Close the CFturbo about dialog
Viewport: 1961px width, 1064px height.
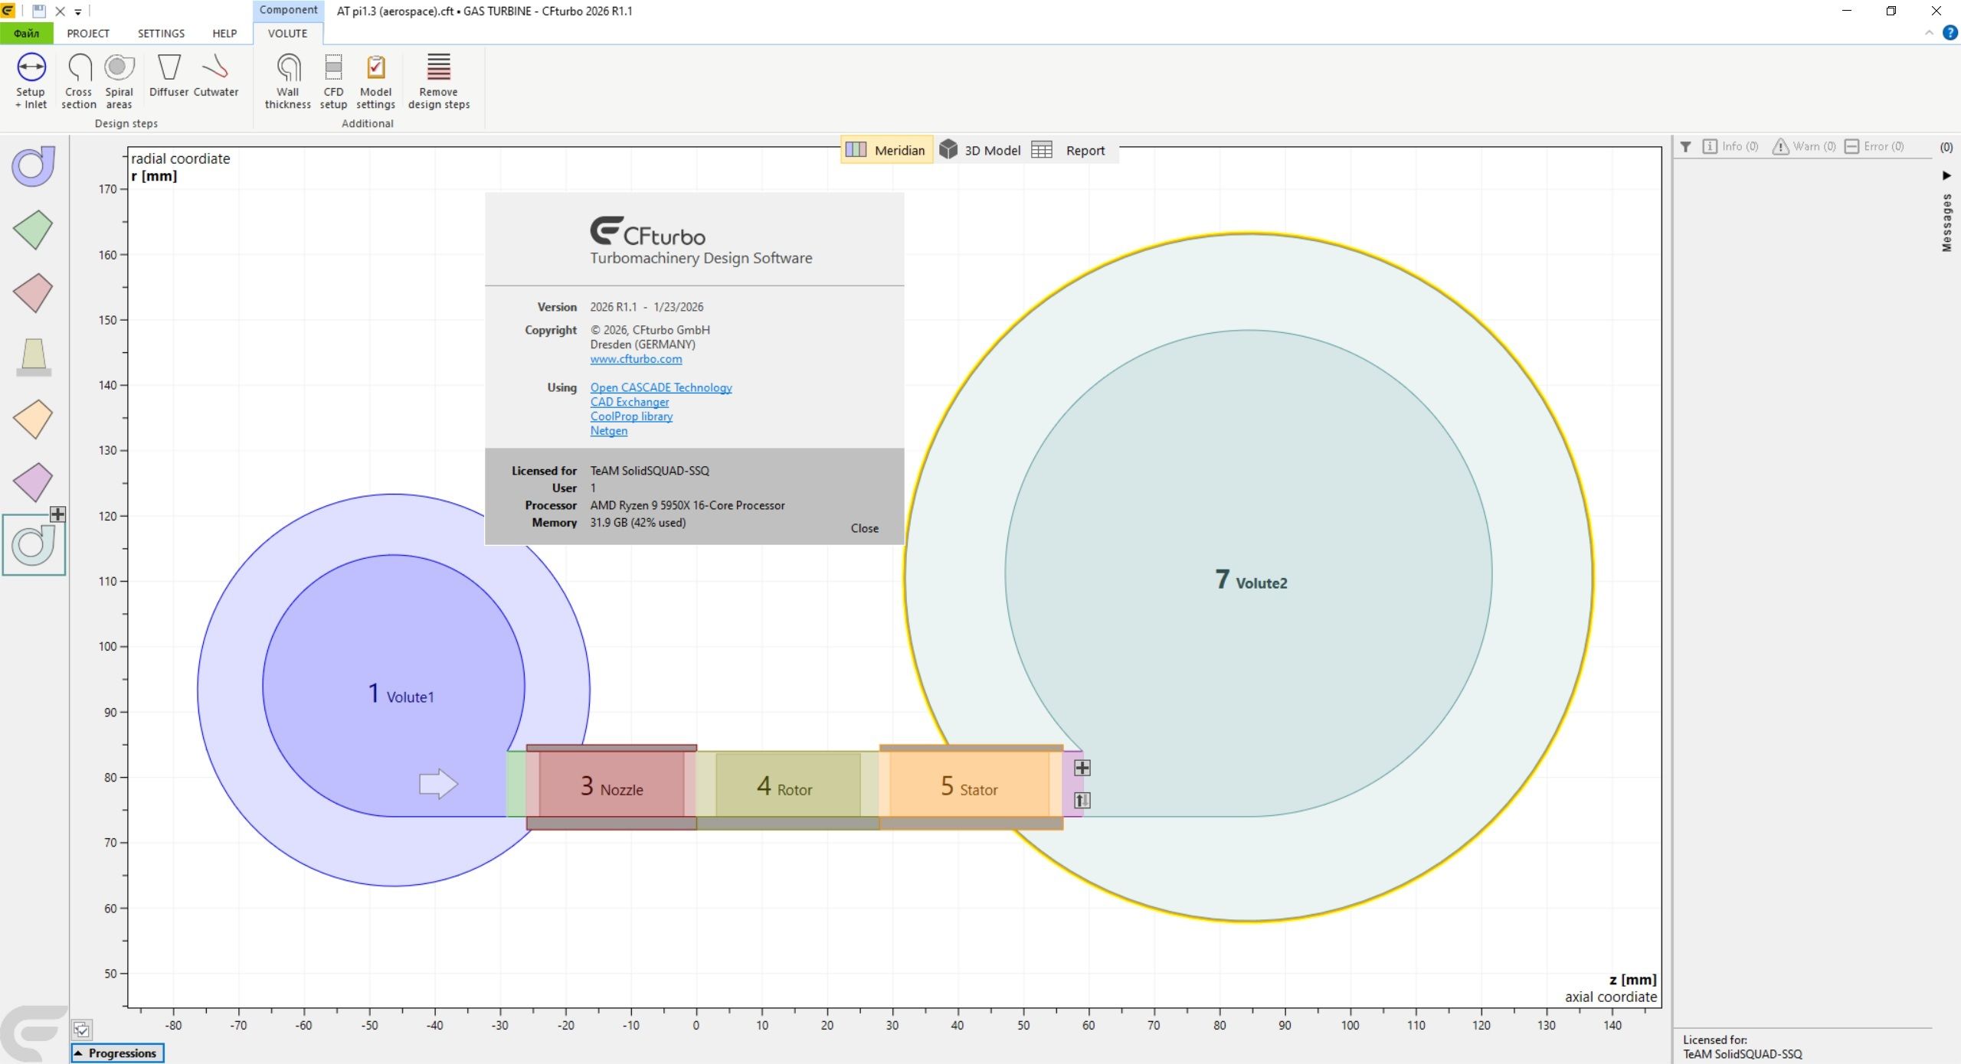(x=864, y=528)
